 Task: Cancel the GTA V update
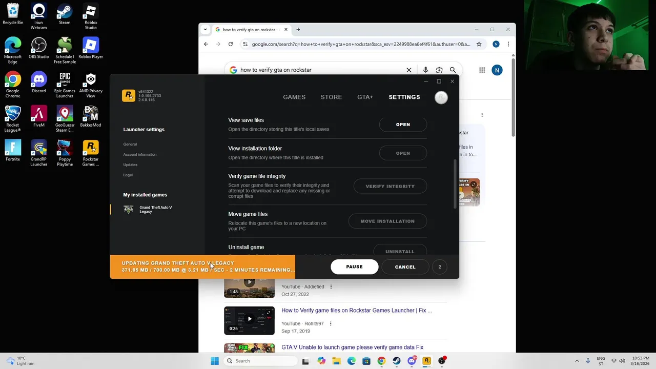coord(405,267)
